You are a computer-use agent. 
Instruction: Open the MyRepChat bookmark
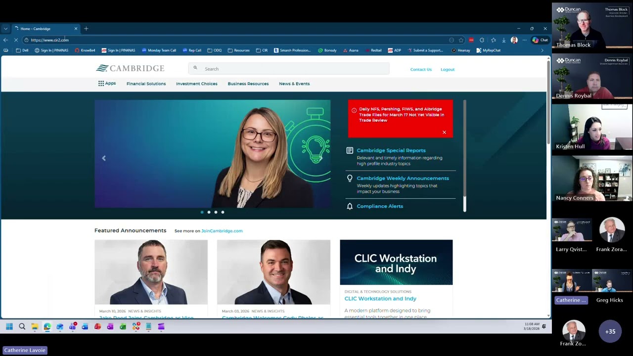[x=489, y=50]
